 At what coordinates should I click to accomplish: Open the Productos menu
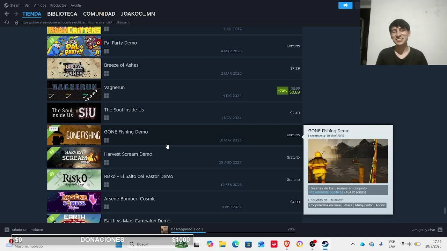tap(58, 5)
